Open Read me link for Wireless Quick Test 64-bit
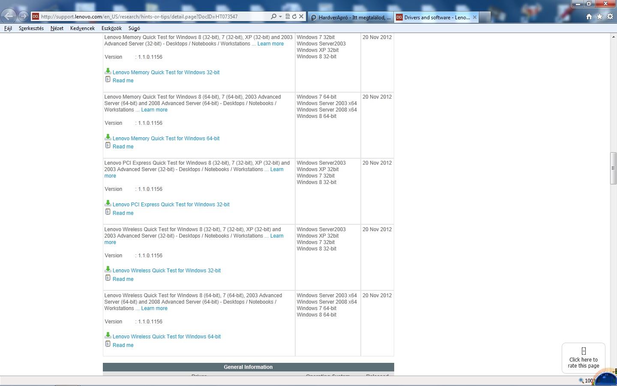617x386 pixels. tap(123, 345)
